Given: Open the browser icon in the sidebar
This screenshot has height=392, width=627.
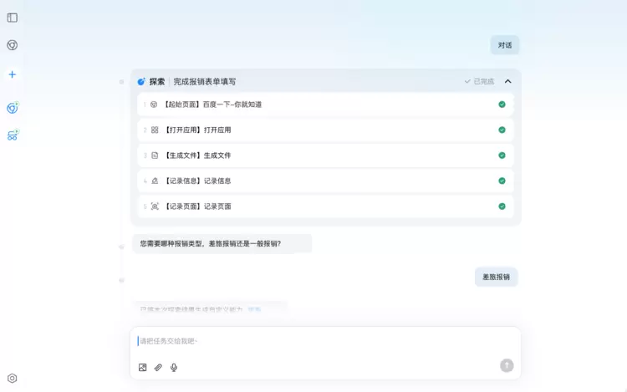Looking at the screenshot, I should [x=13, y=45].
